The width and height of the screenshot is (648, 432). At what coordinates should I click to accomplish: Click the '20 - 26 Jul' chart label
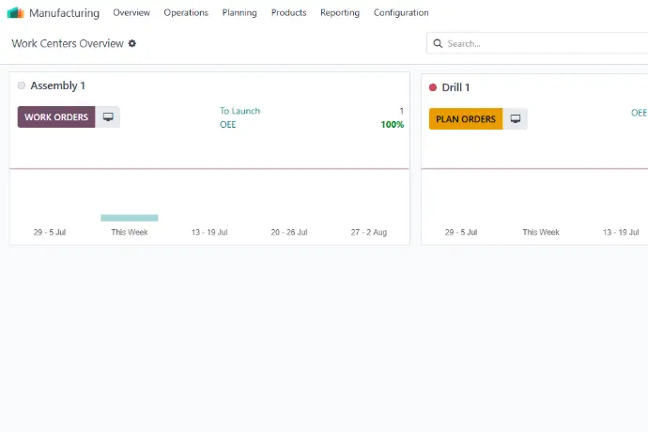[289, 232]
